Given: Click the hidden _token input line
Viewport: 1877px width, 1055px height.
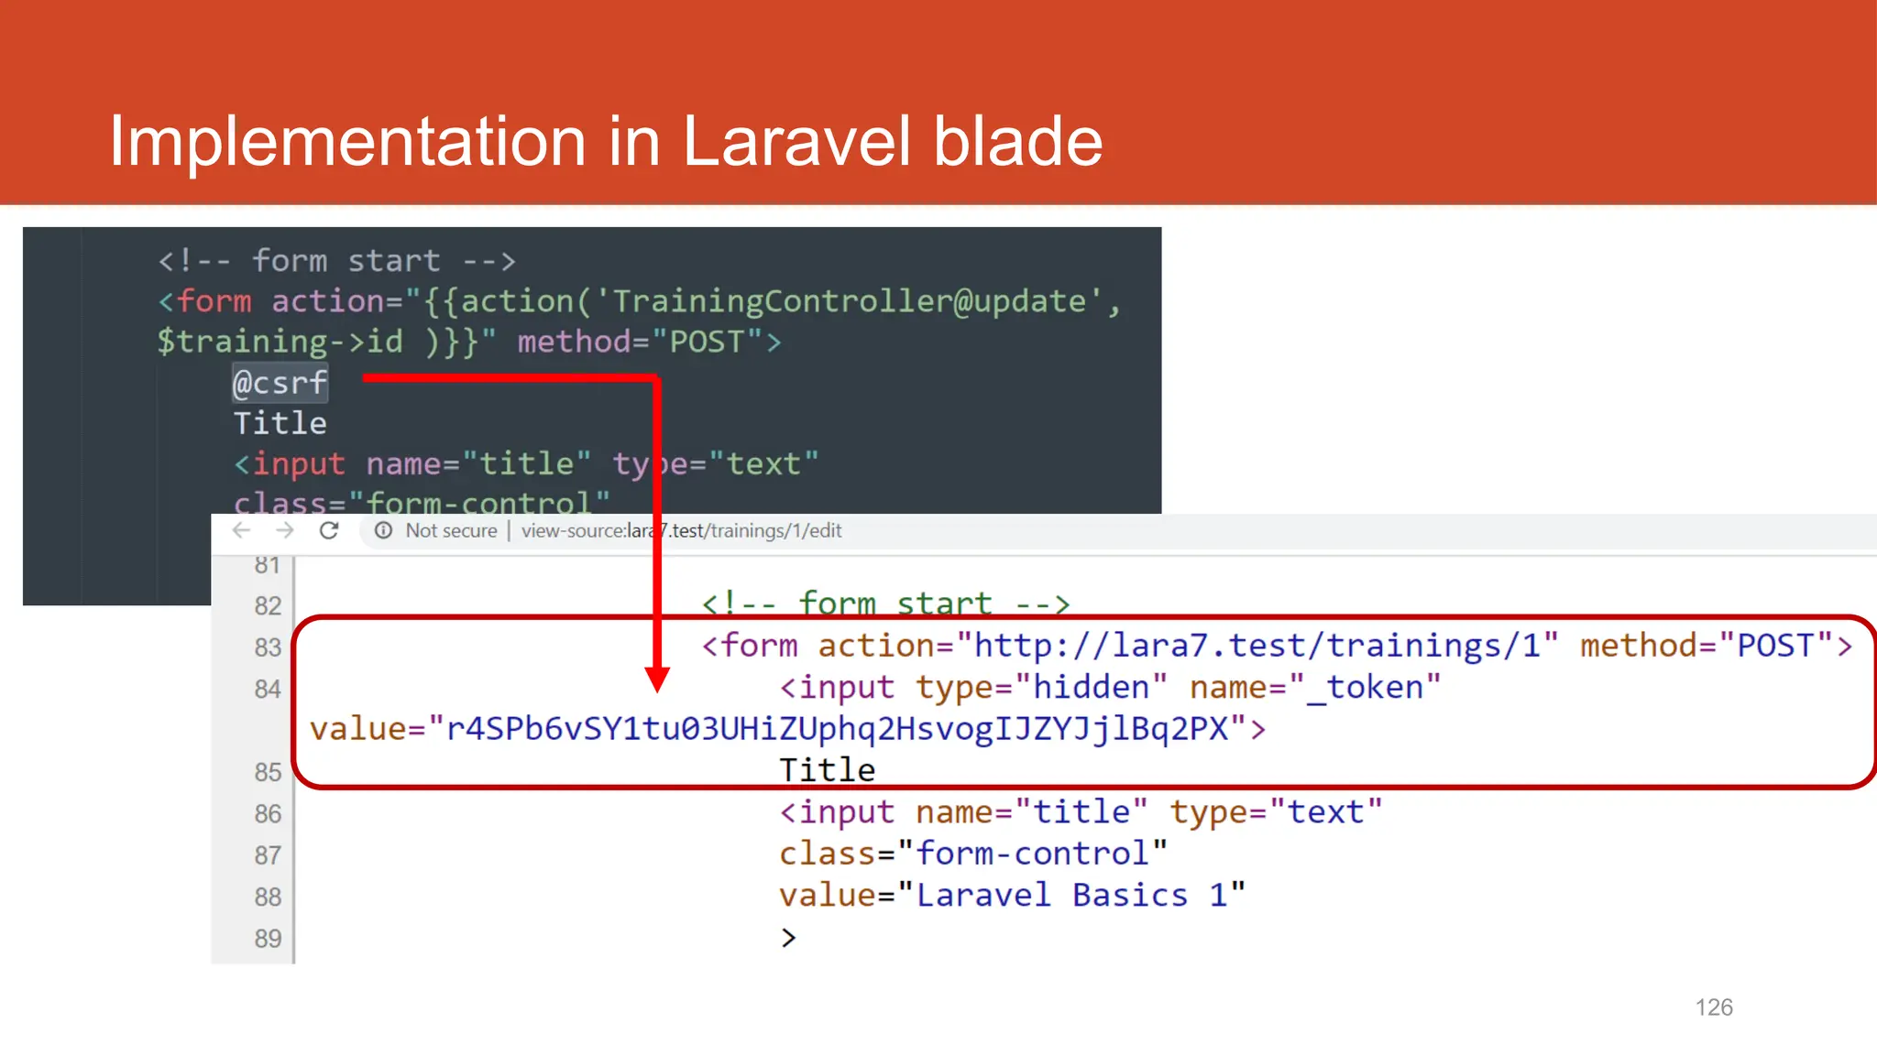Looking at the screenshot, I should pyautogui.click(x=1111, y=687).
